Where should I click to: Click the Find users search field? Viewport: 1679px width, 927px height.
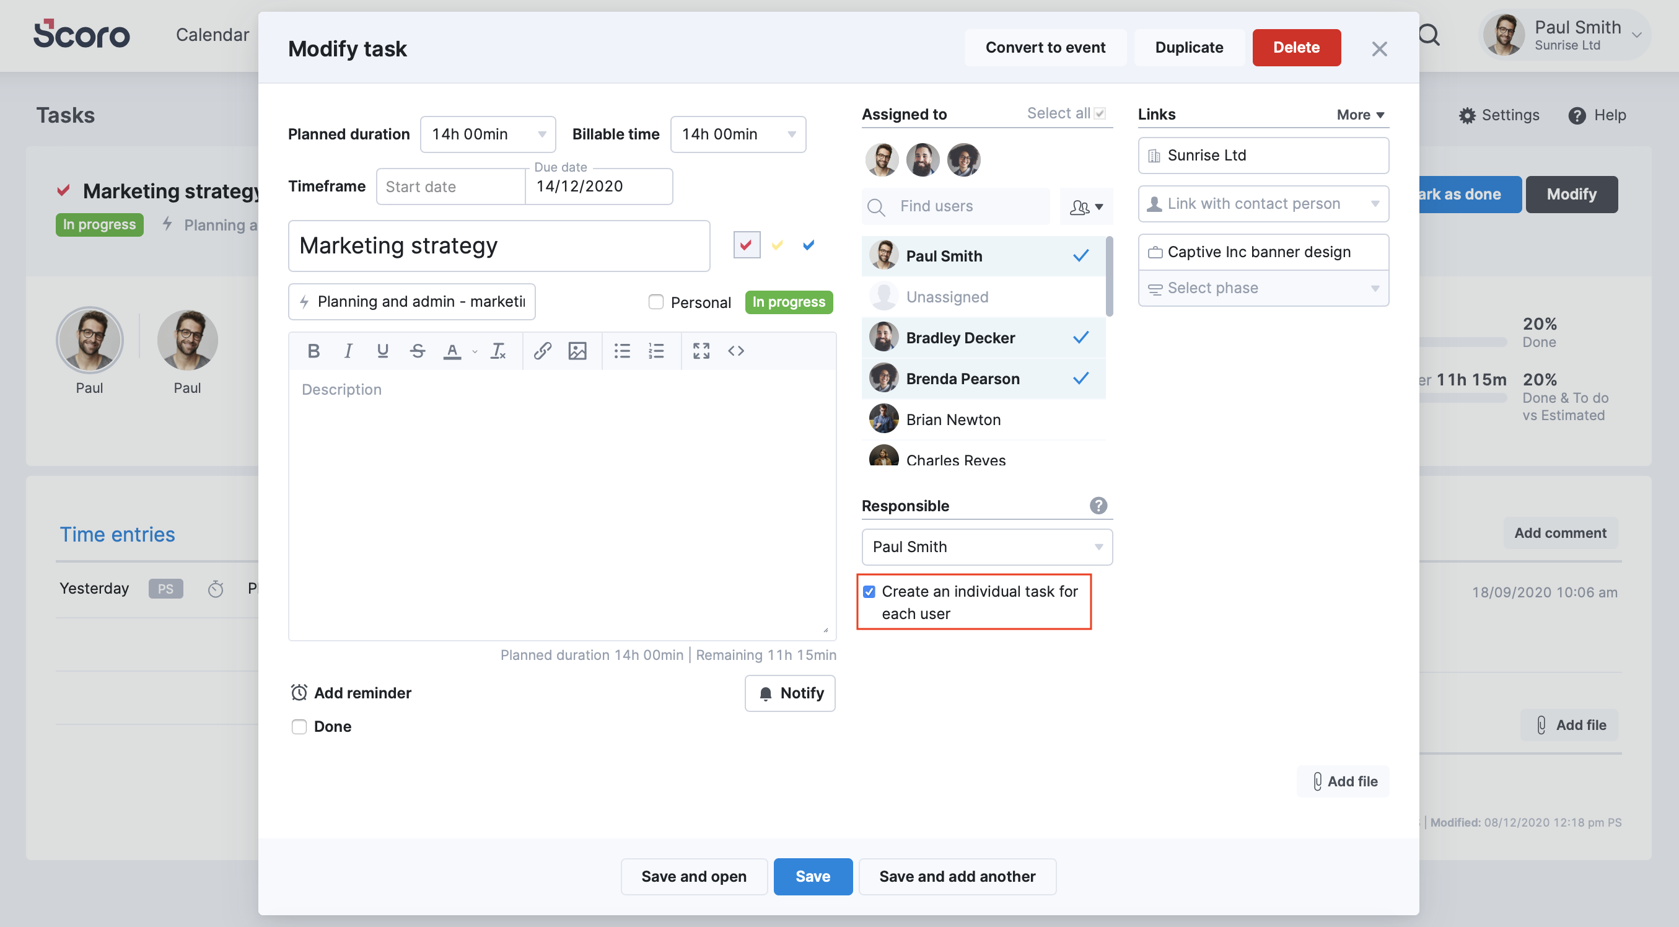pyautogui.click(x=955, y=206)
